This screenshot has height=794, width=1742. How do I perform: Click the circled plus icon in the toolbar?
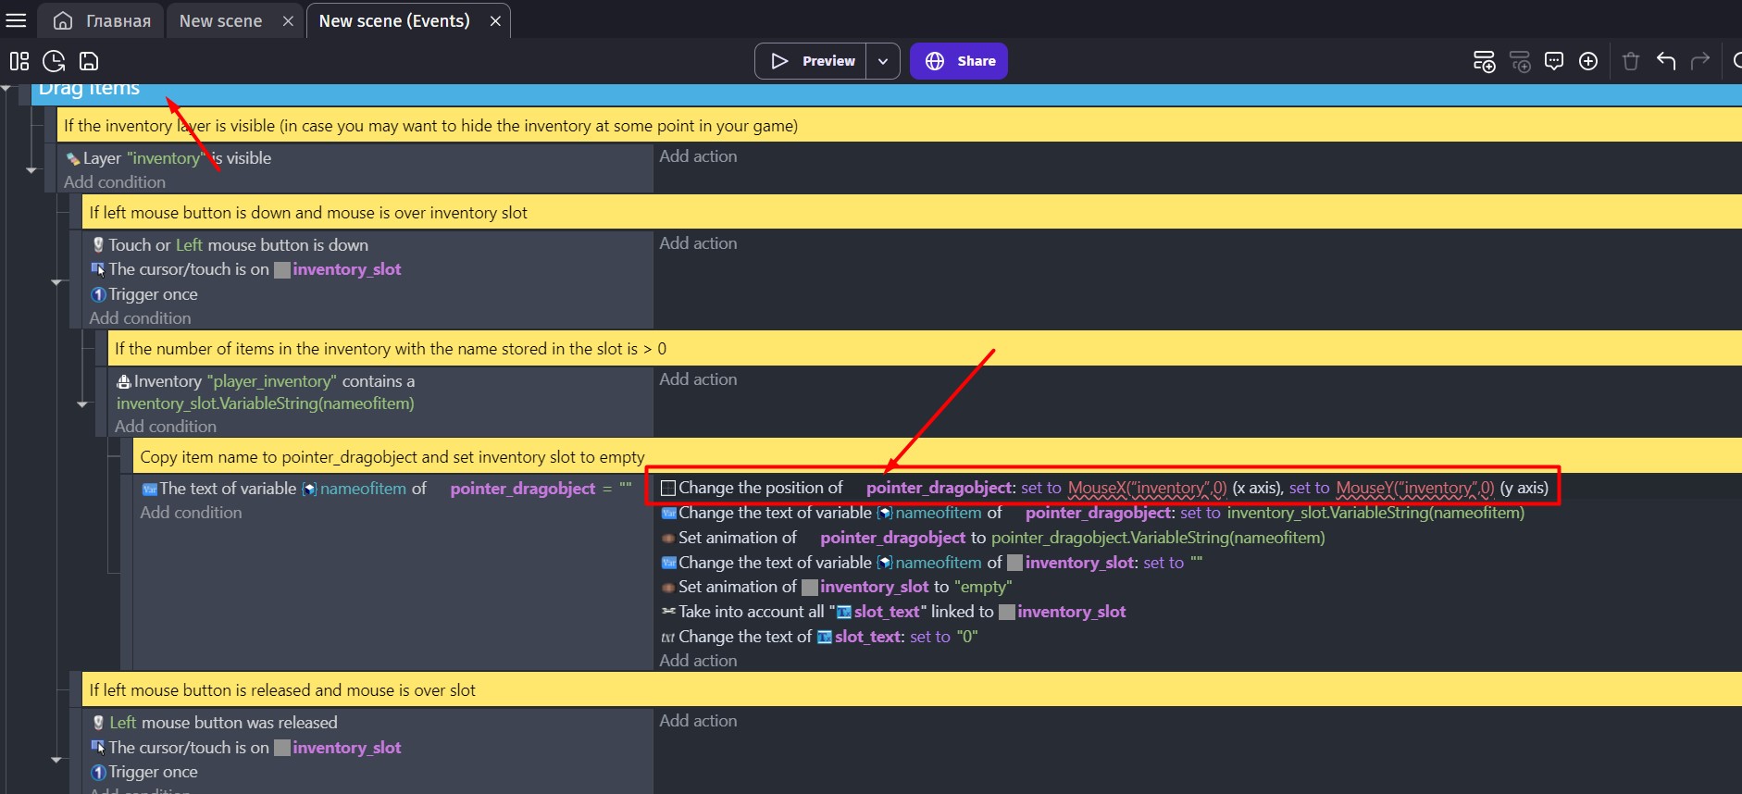pyautogui.click(x=1588, y=61)
